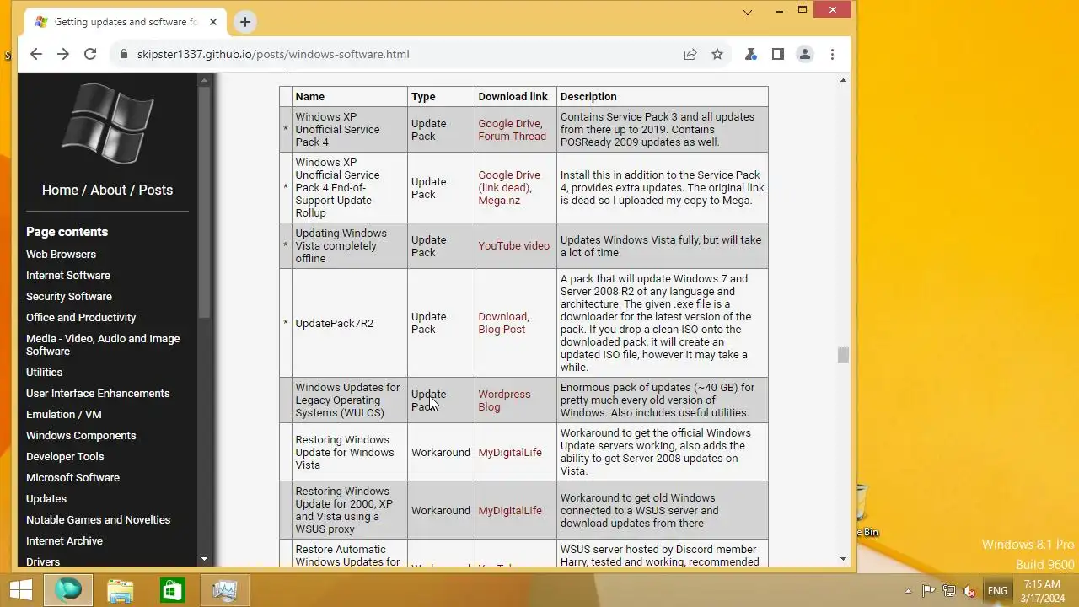1079x607 pixels.
Task: Jump to Updates section
Action: click(46, 498)
